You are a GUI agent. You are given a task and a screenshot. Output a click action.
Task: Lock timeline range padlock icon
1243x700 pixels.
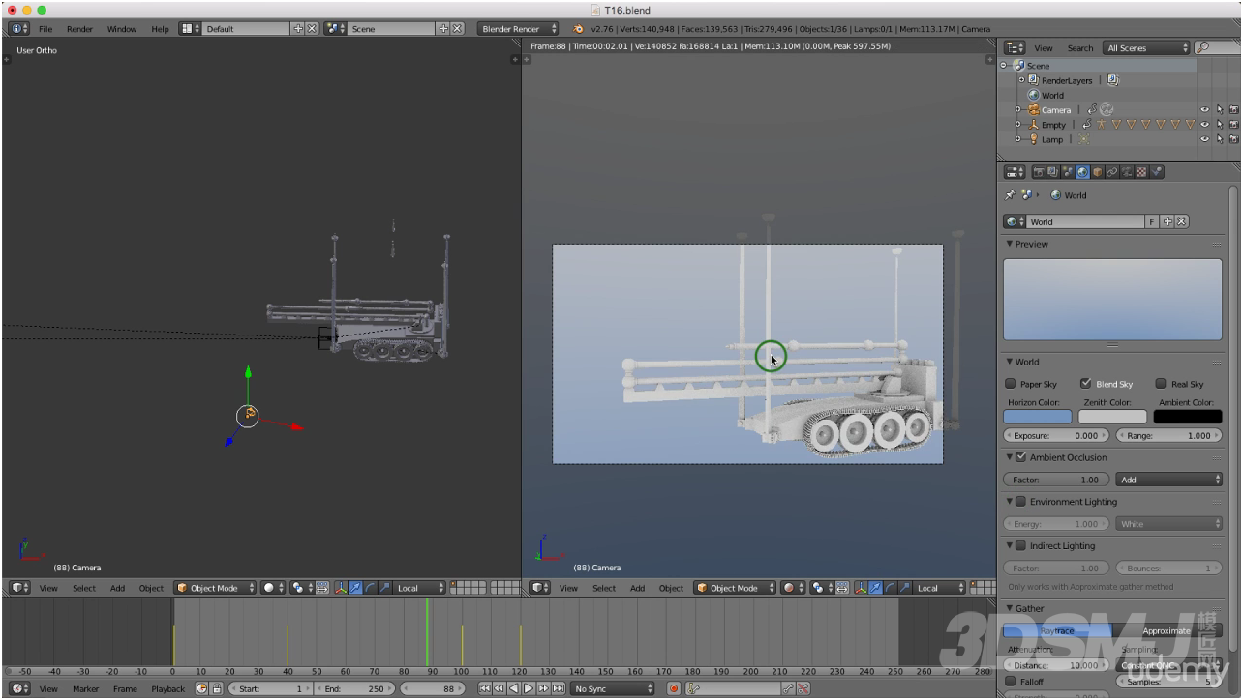coord(217,688)
